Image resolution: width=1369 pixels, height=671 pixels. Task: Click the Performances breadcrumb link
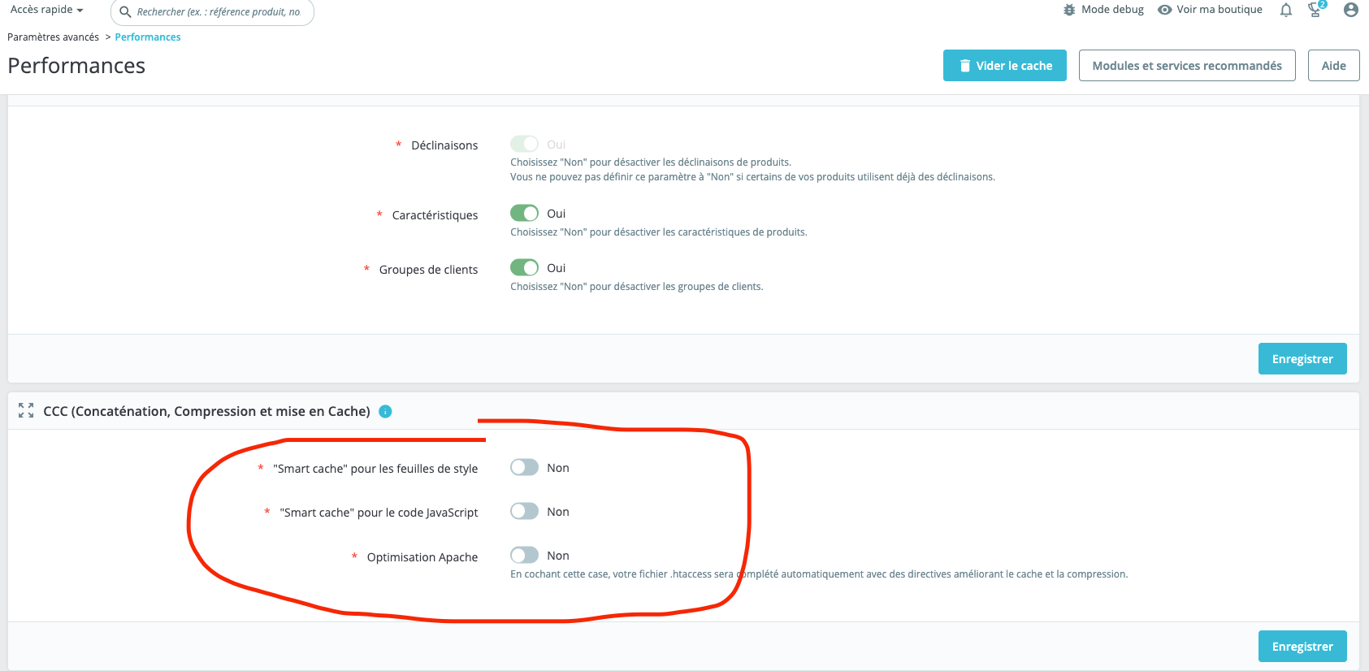(148, 37)
